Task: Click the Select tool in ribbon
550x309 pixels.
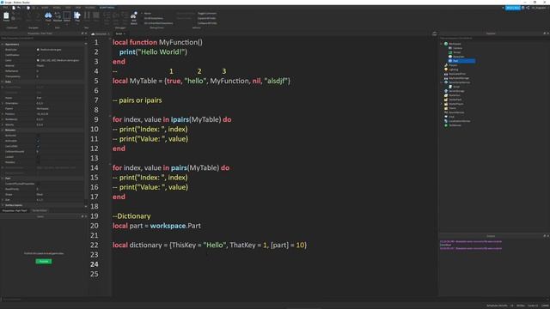Action: (67, 15)
